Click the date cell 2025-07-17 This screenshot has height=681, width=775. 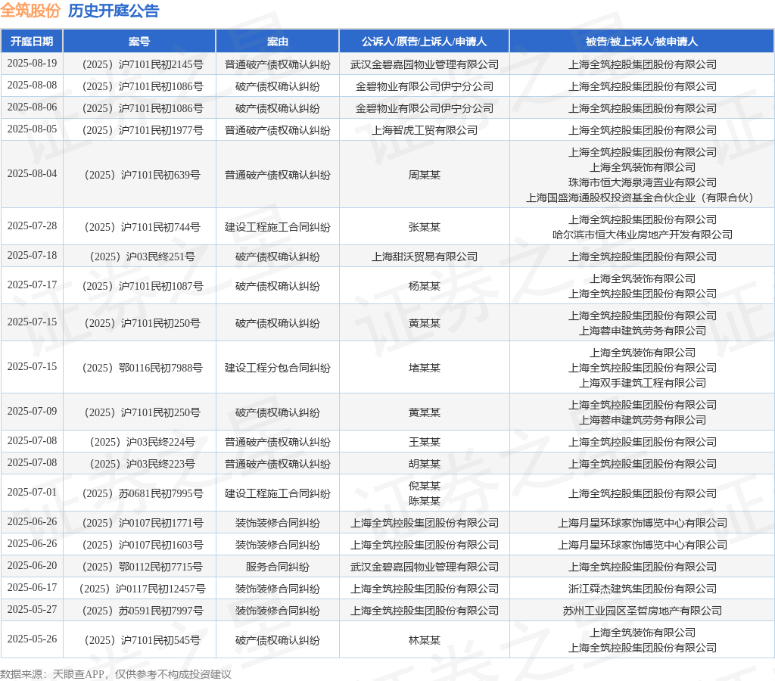pyautogui.click(x=32, y=285)
